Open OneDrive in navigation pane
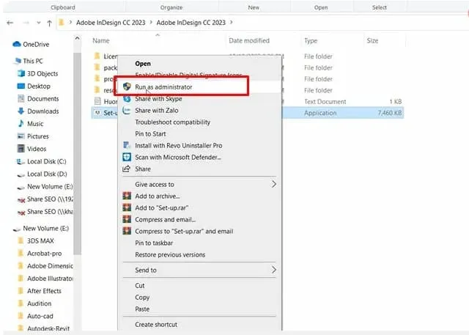 (36, 44)
